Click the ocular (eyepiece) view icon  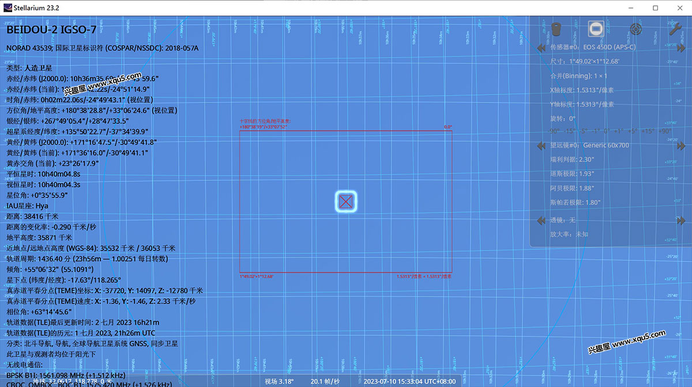coord(556,29)
